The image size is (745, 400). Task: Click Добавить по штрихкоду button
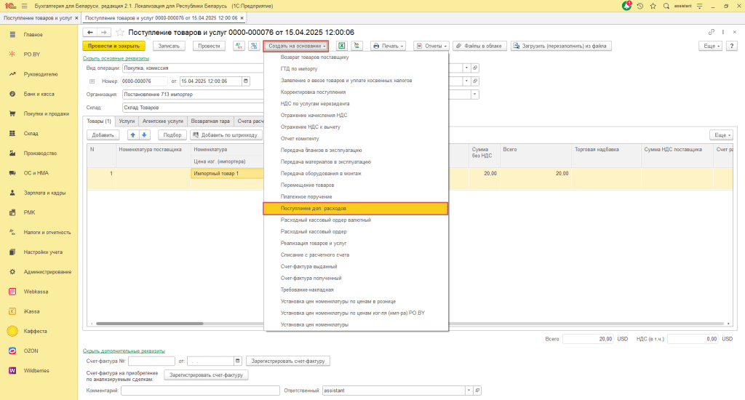coord(226,135)
